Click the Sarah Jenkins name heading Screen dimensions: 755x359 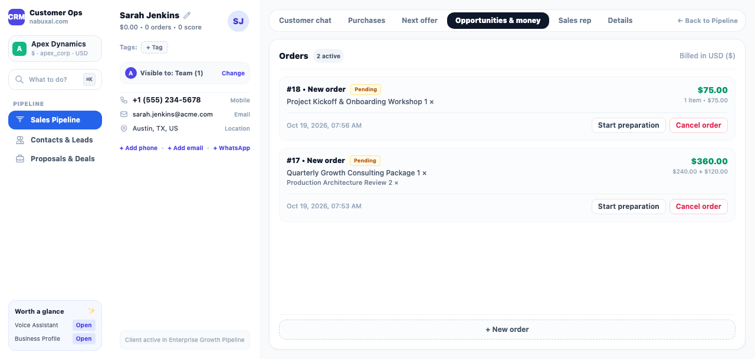[149, 15]
